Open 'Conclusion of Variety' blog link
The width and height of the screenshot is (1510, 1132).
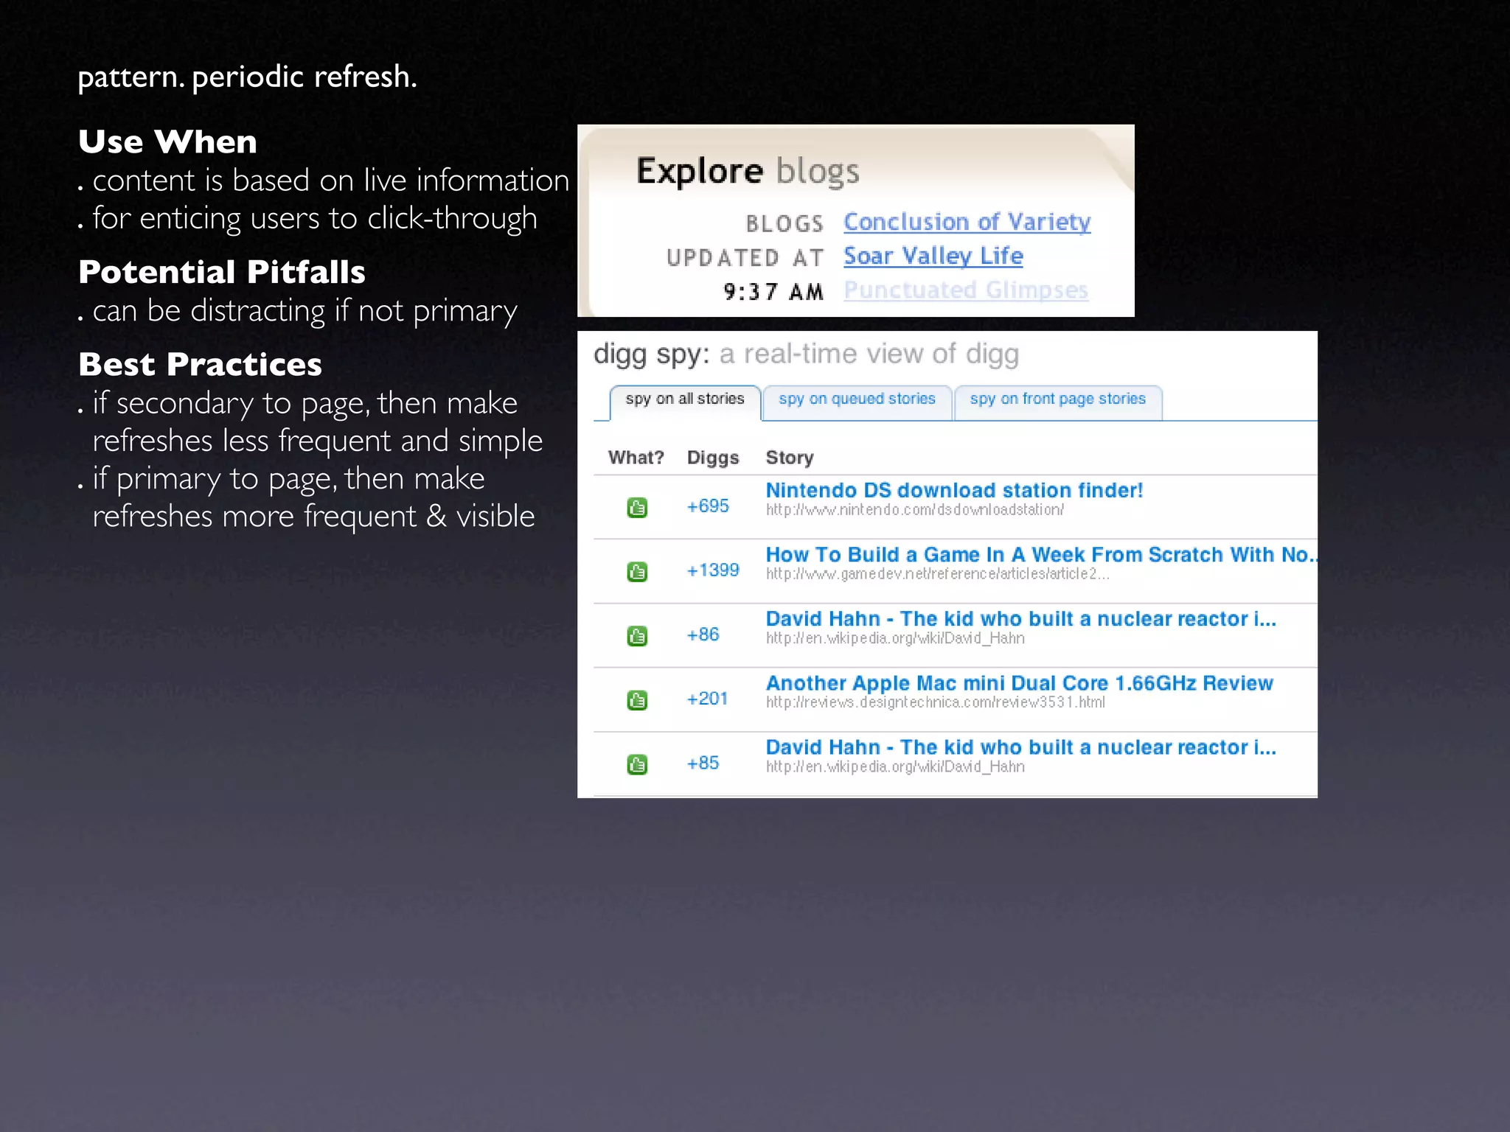[x=967, y=222]
